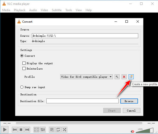Image resolution: width=158 pixels, height=134 pixels.
Task: Skip to previous media item
Action: click(x=15, y=130)
